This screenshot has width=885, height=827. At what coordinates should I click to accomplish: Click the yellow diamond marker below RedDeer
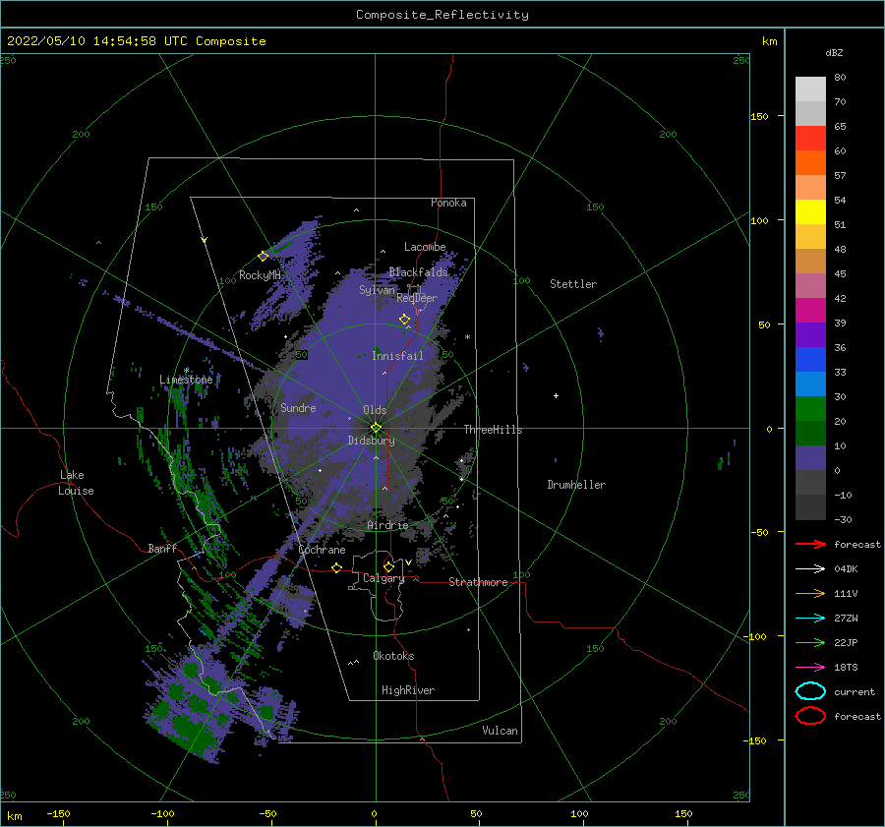tap(405, 320)
